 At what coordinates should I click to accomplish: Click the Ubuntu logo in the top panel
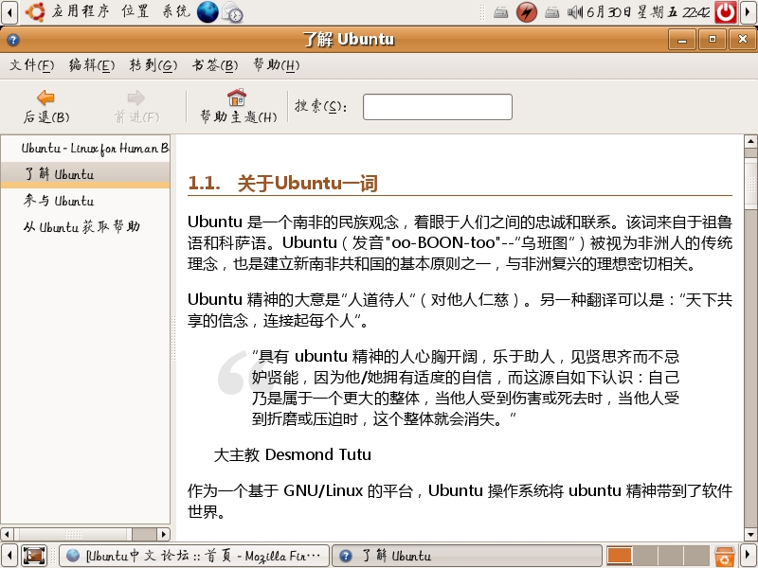click(35, 11)
